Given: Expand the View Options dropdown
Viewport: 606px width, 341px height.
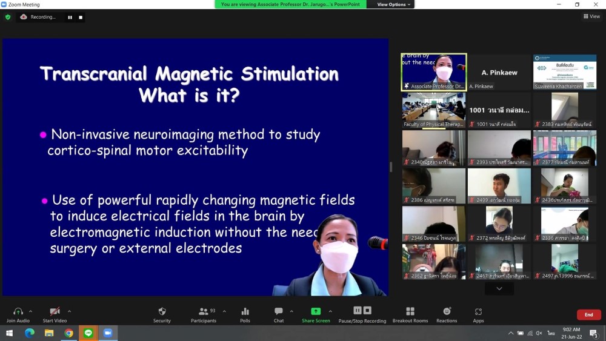Looking at the screenshot, I should [394, 4].
